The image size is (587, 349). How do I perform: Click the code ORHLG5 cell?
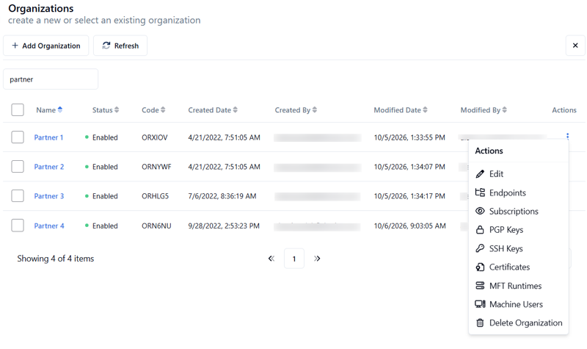[x=155, y=195]
